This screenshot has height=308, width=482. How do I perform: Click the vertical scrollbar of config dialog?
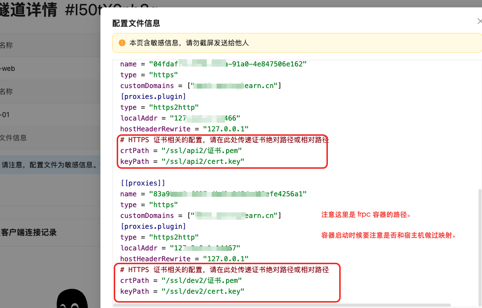pyautogui.click(x=480, y=236)
